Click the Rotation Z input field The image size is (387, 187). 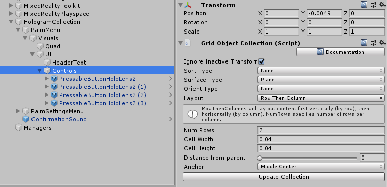[367, 22]
